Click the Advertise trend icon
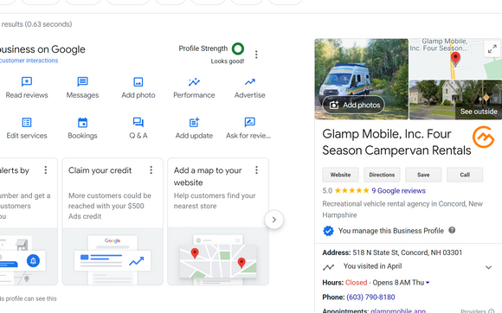The image size is (502, 313). 250,82
